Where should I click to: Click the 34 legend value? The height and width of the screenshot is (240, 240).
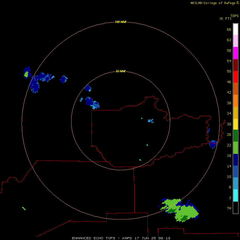click(229, 114)
